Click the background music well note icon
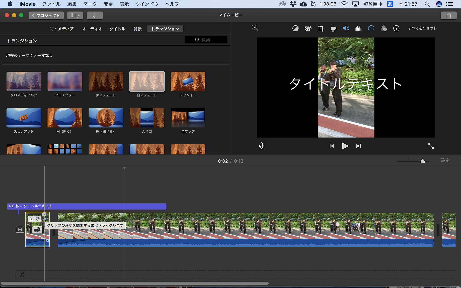 click(x=22, y=275)
